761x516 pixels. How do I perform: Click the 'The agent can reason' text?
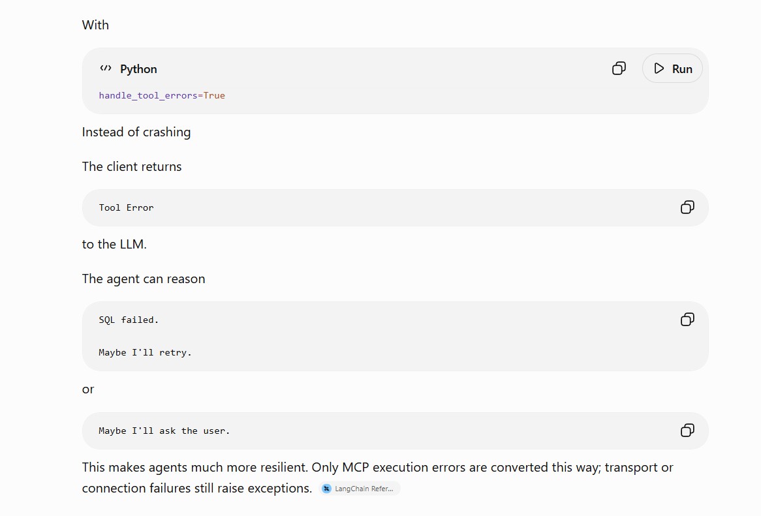click(x=143, y=279)
